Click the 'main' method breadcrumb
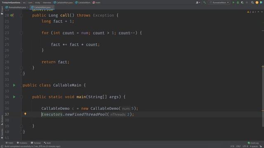 [x=97, y=2]
